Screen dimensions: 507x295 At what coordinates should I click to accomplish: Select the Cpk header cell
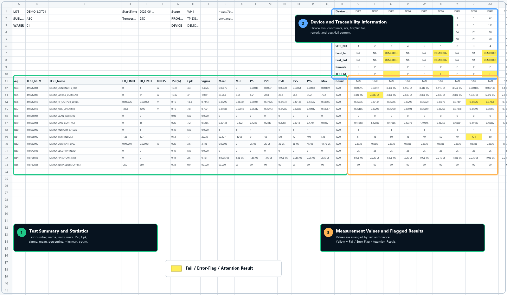pos(193,81)
